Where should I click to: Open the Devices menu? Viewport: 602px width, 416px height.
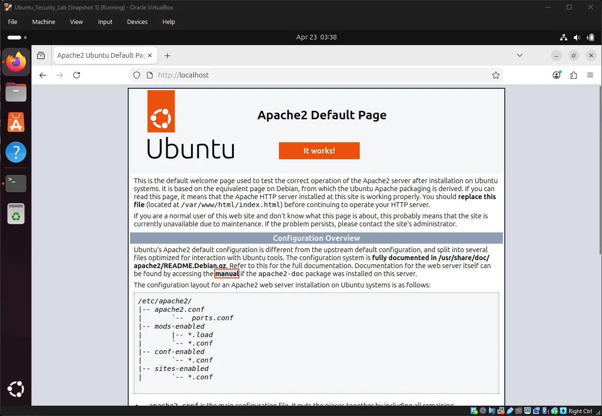tap(137, 22)
